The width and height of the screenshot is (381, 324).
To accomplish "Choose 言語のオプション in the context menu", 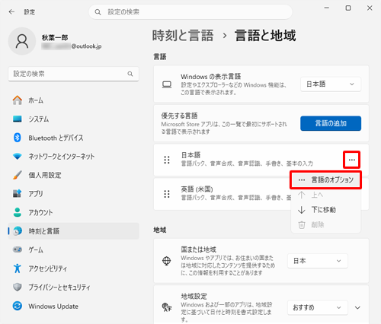I will pyautogui.click(x=326, y=180).
